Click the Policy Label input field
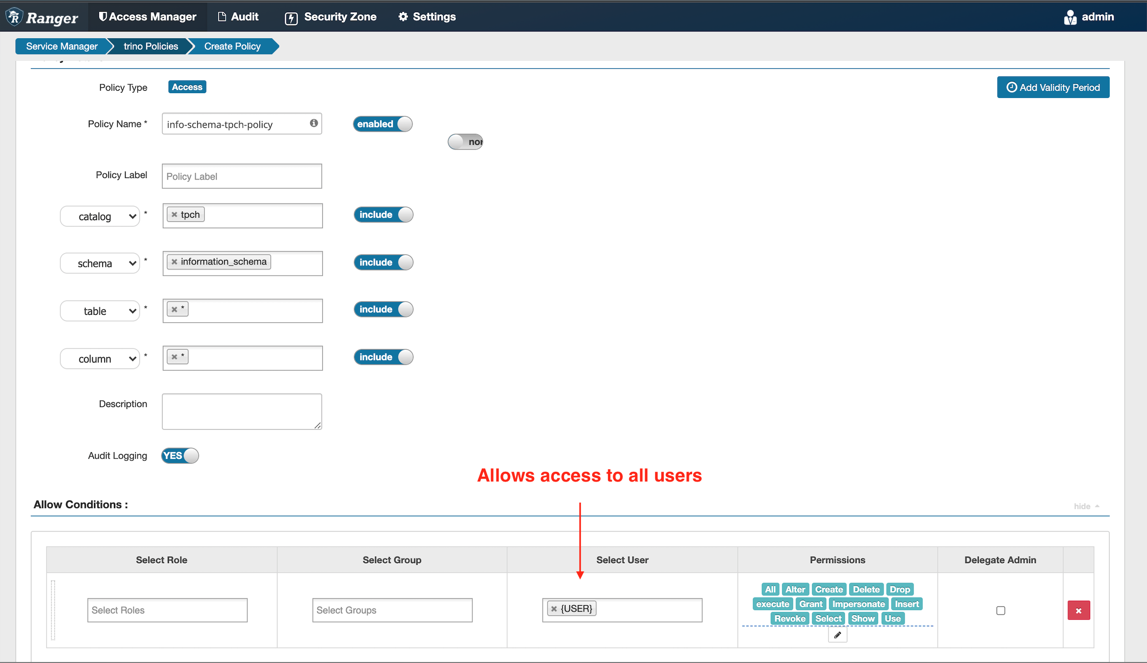This screenshot has width=1147, height=663. [x=242, y=176]
